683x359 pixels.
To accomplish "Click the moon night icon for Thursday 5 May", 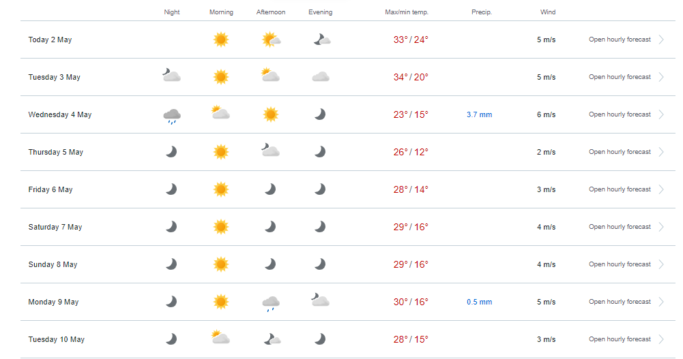I will point(171,152).
